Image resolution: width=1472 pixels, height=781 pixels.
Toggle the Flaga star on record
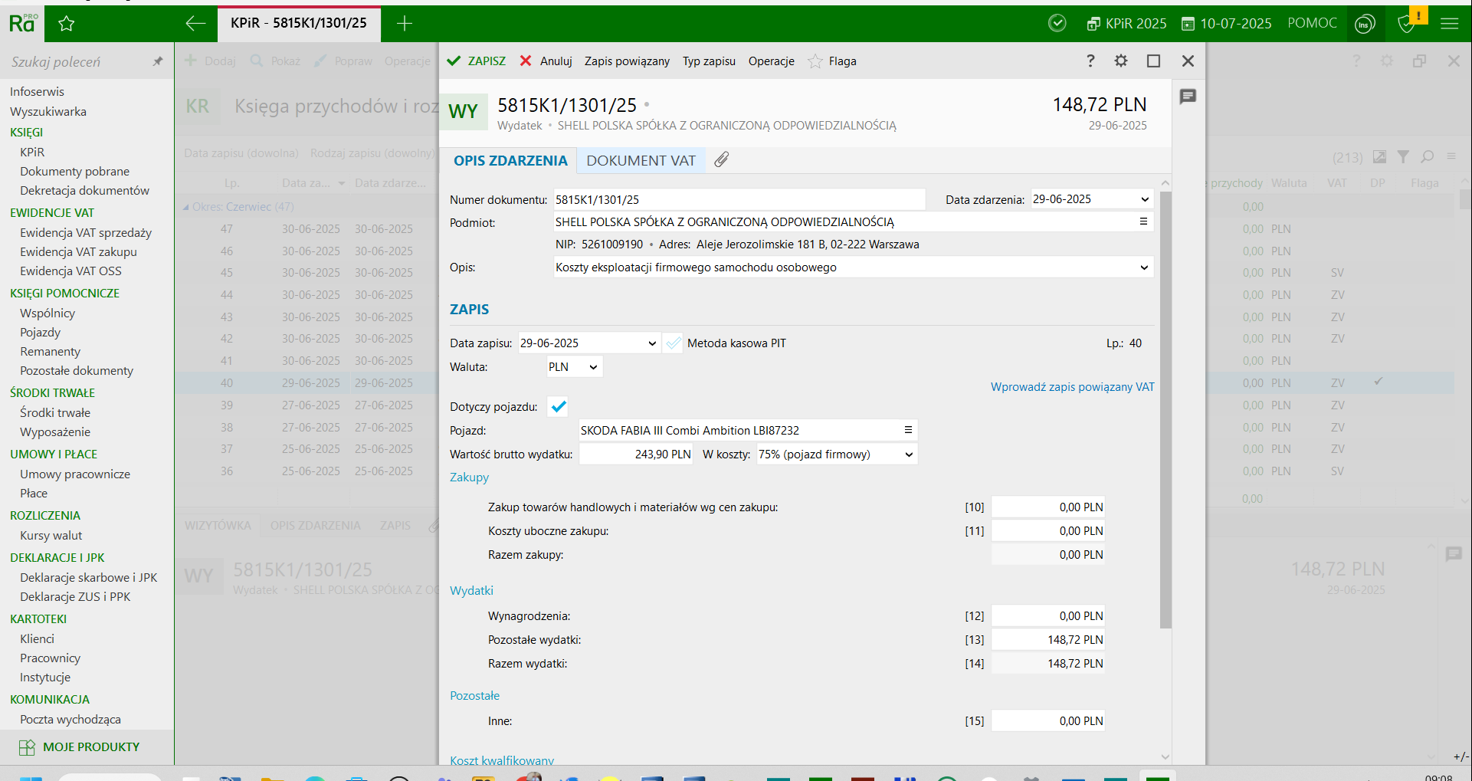click(x=816, y=61)
